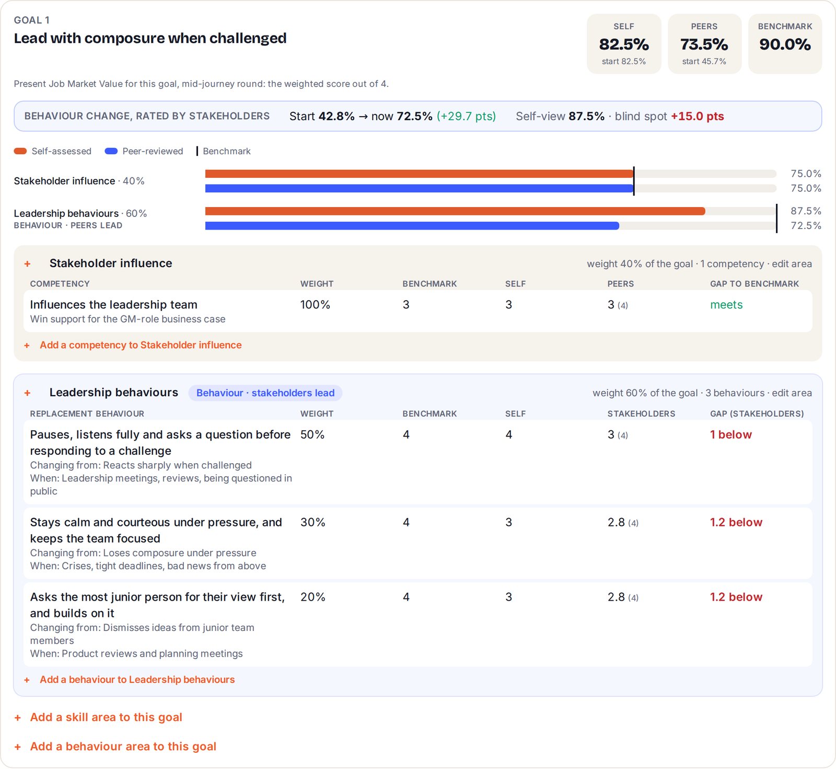The image size is (836, 769).
Task: Open the Stays calm and courteous behaviour row
Action: pyautogui.click(x=418, y=543)
